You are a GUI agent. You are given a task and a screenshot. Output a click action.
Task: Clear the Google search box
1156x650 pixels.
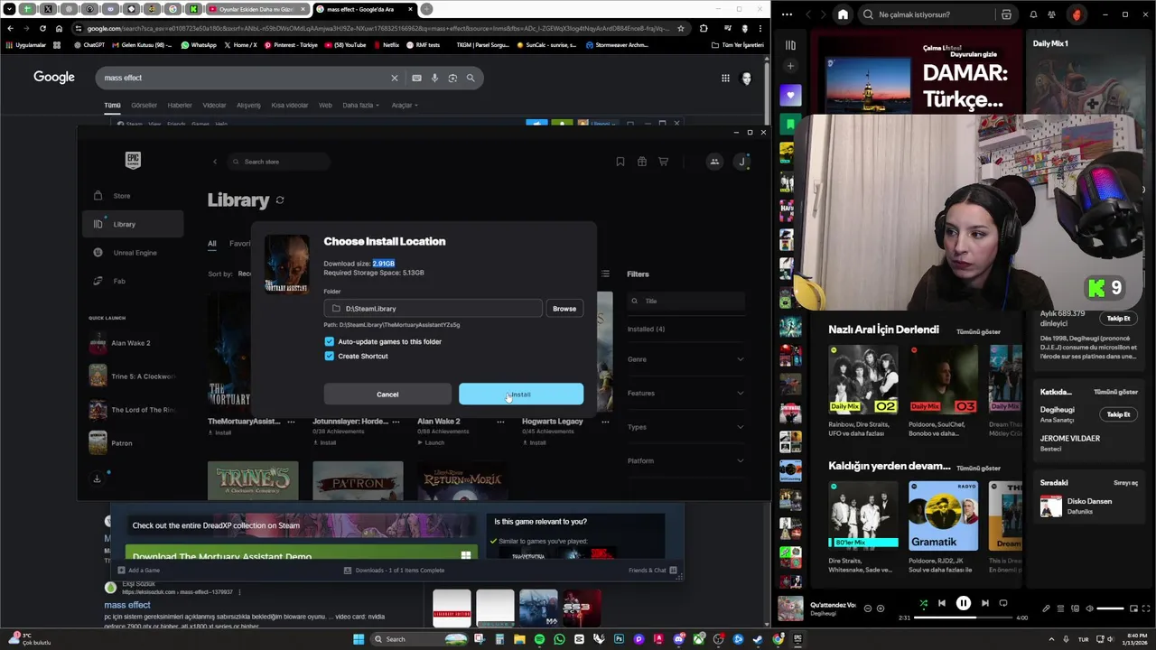tap(394, 78)
